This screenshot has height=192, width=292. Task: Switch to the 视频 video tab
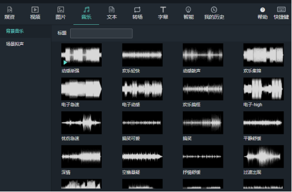click(35, 13)
